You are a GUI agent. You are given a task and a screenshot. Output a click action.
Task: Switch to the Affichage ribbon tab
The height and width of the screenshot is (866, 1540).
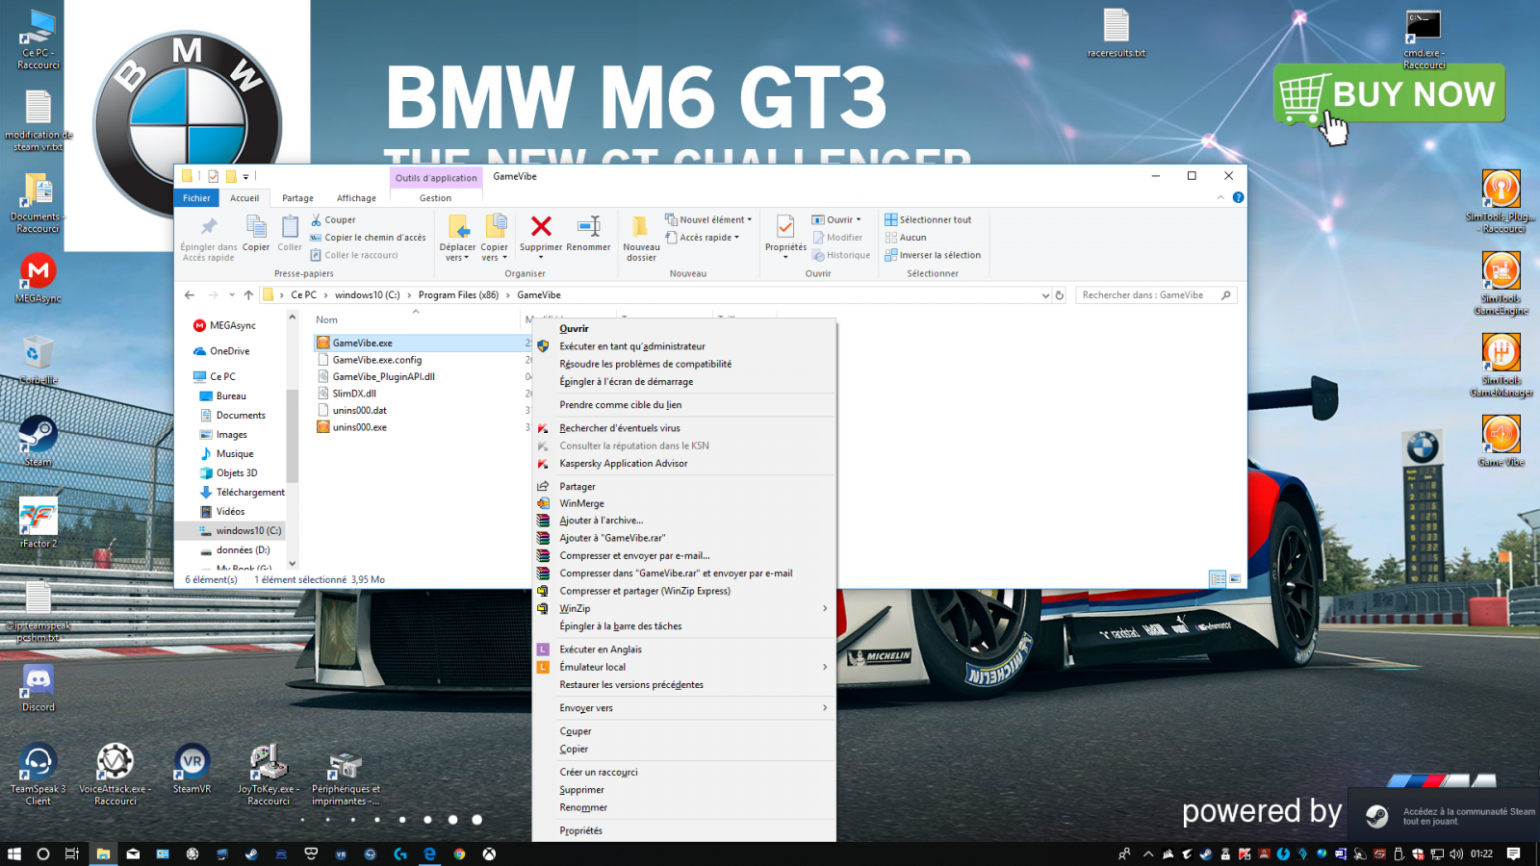pyautogui.click(x=356, y=198)
